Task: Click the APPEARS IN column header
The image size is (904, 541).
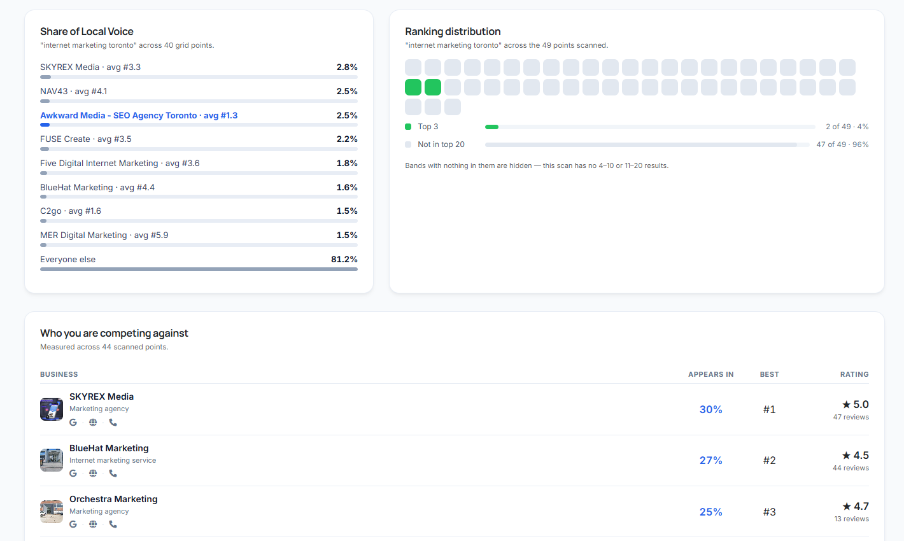Action: coord(711,374)
